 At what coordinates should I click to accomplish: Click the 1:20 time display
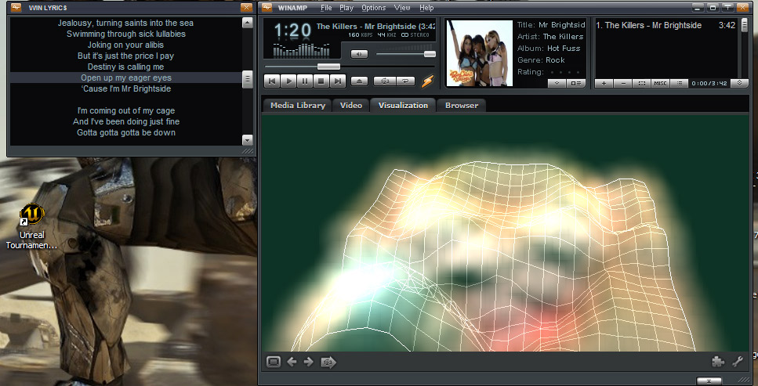coord(292,31)
